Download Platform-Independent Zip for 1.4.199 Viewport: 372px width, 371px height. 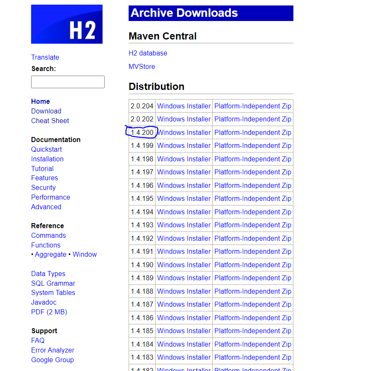253,146
